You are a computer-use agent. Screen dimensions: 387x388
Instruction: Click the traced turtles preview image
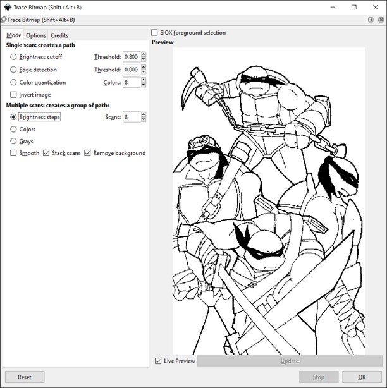click(269, 201)
